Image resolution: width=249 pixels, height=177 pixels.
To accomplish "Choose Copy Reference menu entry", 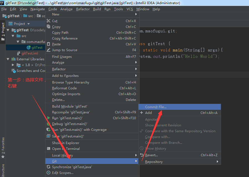I will 92,38.
